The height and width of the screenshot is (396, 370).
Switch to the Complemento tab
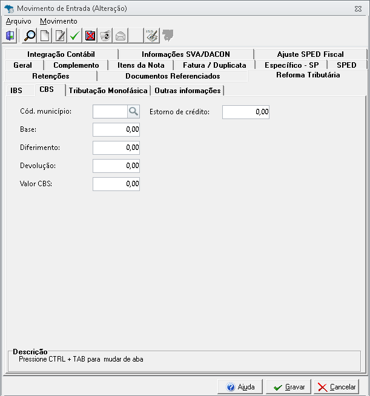[76, 65]
